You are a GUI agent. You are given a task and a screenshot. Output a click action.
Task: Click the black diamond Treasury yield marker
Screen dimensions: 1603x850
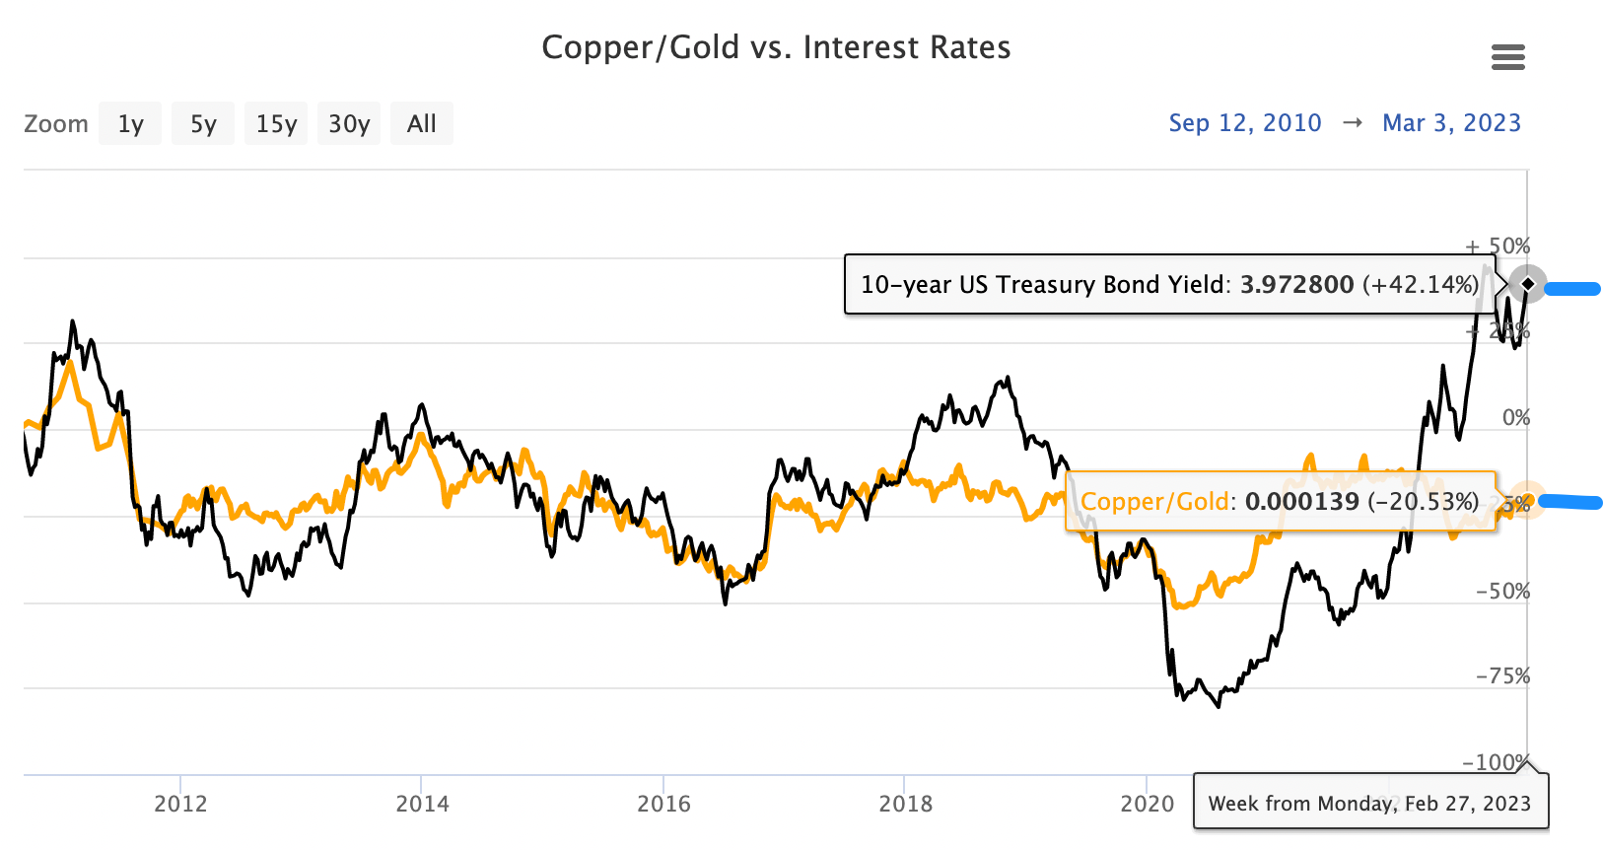tap(1528, 285)
